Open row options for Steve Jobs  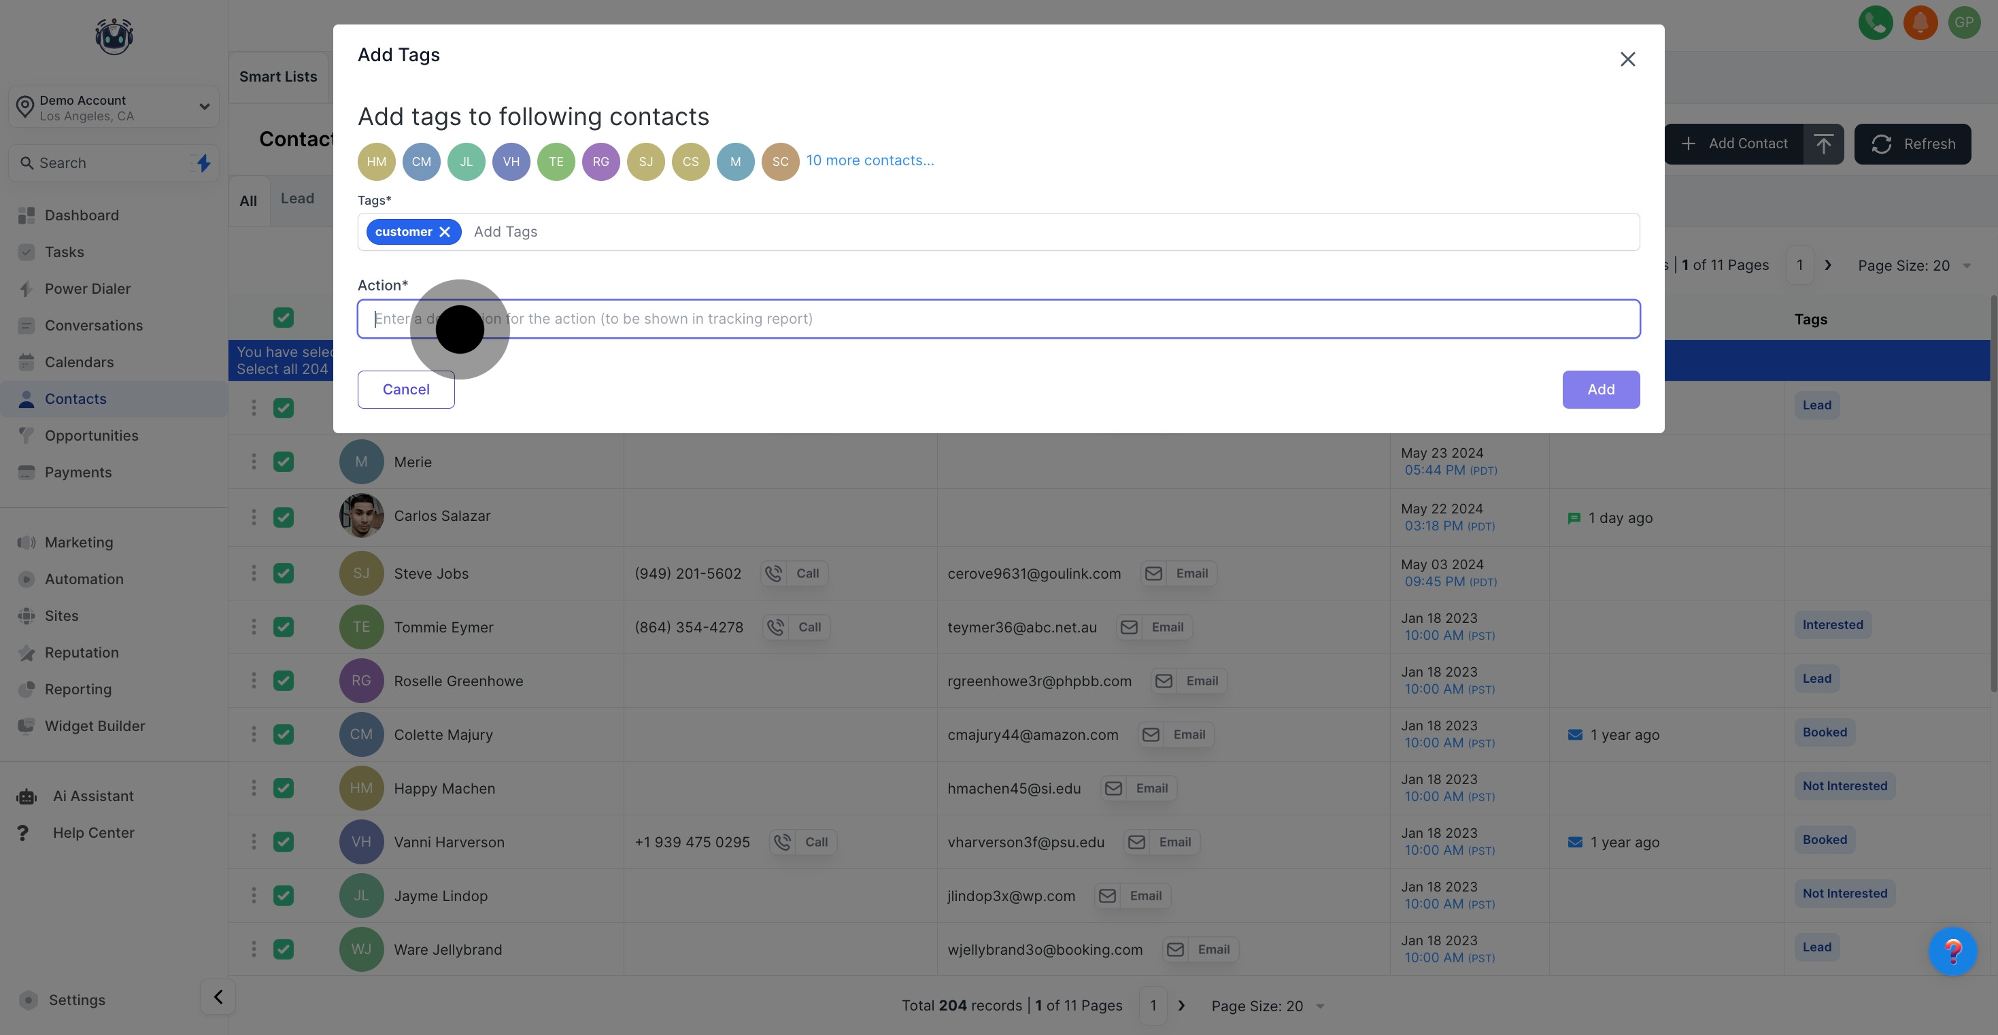(254, 573)
